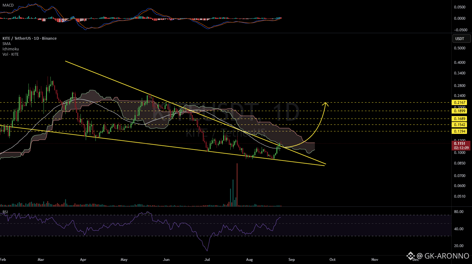Click the Jun label on time axis
Viewport: 472px width, 264px height.
(166, 260)
